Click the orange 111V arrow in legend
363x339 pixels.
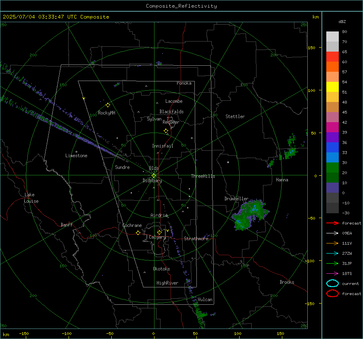(332, 243)
